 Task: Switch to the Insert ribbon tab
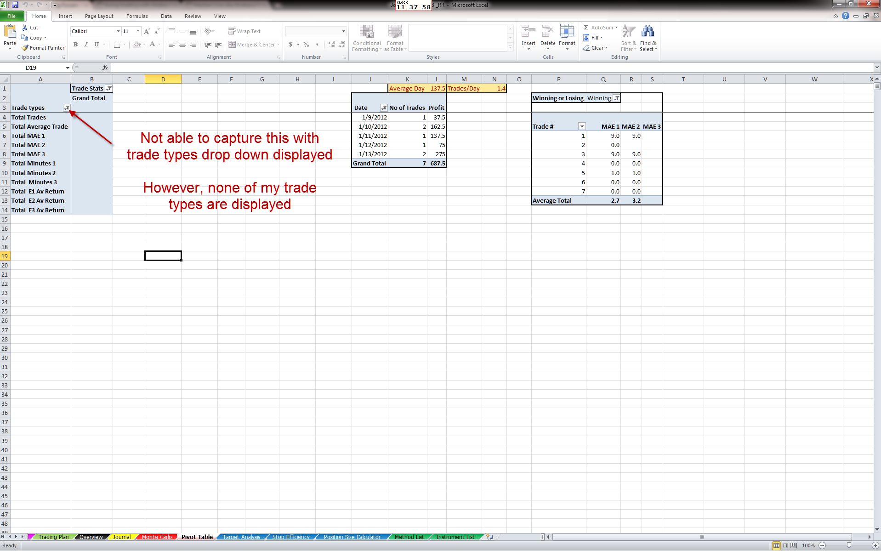[65, 16]
